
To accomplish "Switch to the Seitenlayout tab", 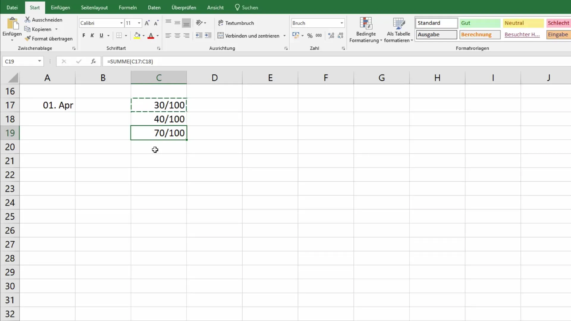I will [94, 7].
